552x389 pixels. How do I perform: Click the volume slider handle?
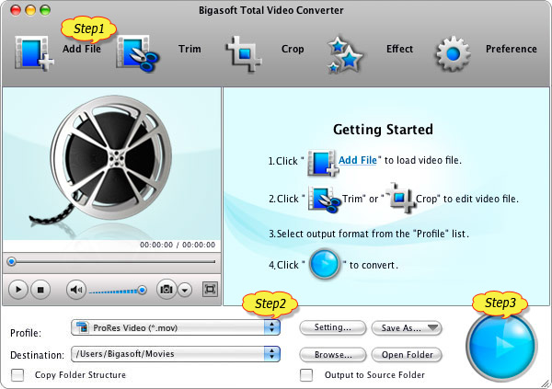tap(142, 290)
